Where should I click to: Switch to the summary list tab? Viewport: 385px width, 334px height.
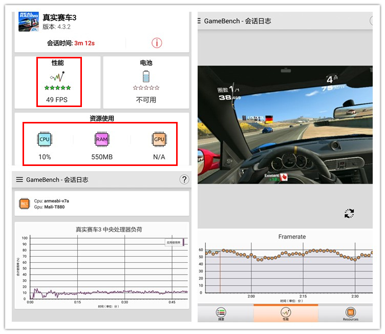tap(221, 312)
